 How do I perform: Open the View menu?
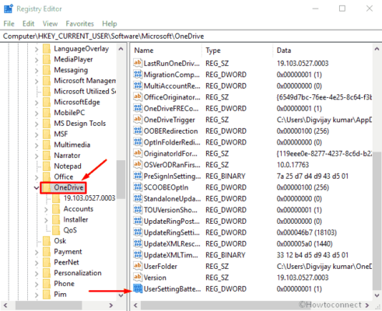(50, 23)
